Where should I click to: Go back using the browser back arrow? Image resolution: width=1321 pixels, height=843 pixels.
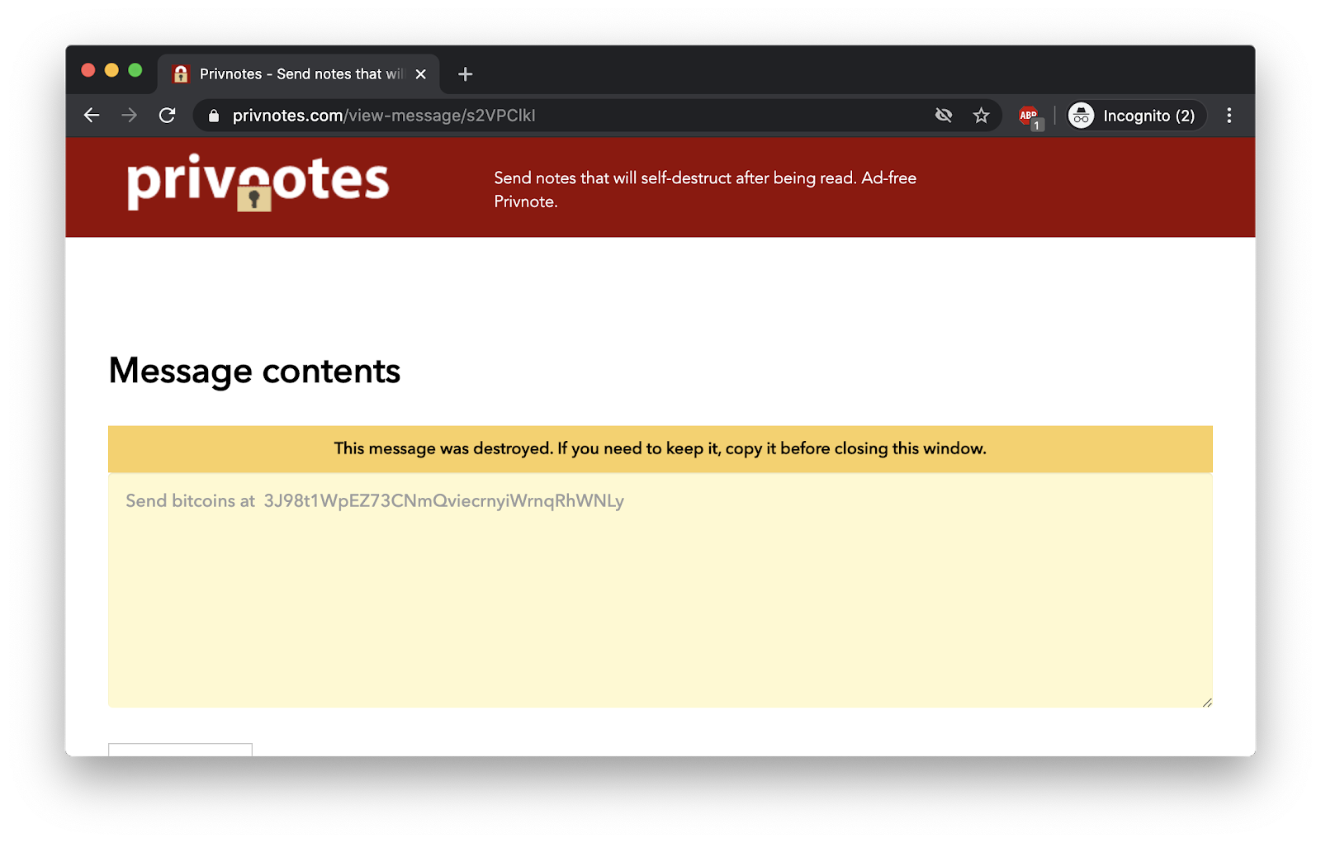click(92, 116)
